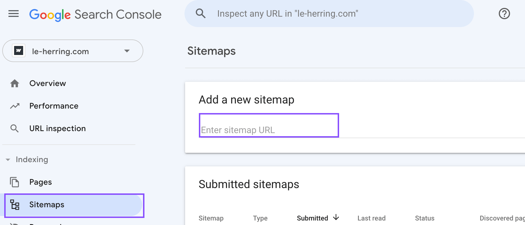Toggle sort arrow on Submitted column
This screenshot has width=525, height=225.
tap(336, 217)
